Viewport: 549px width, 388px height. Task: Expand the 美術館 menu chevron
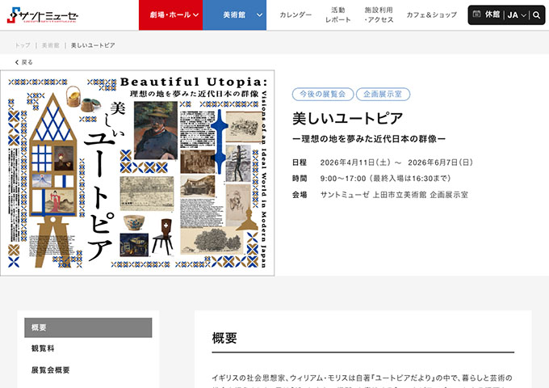coord(259,15)
